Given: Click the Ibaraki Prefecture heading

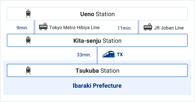Looking at the screenshot, I should click(97, 86).
